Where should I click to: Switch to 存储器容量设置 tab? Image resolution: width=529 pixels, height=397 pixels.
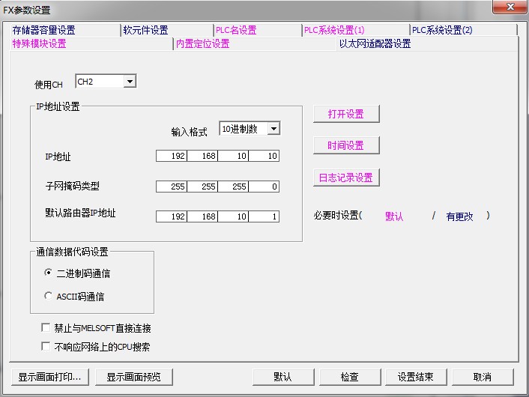pos(43,30)
